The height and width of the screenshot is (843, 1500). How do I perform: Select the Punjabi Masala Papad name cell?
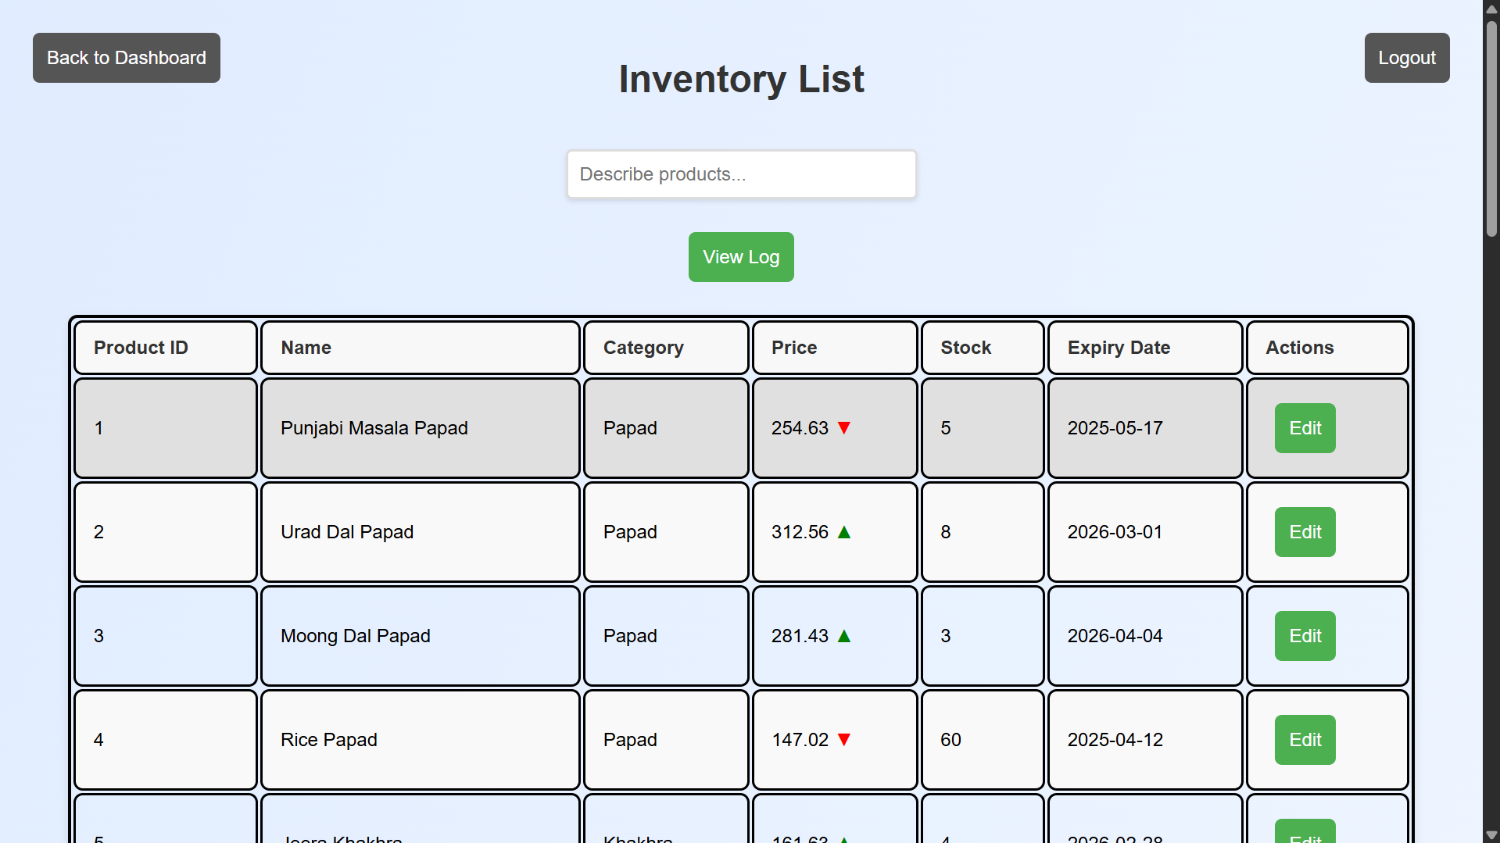421,428
